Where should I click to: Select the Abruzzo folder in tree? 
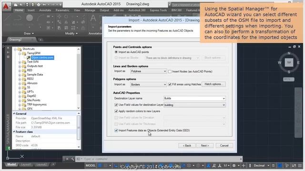click(x=32, y=83)
